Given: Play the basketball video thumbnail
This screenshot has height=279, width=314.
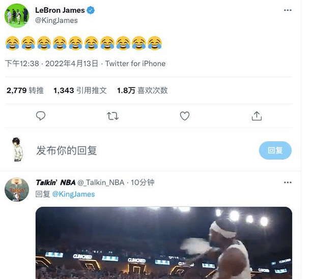Looking at the screenshot, I should point(163,242).
